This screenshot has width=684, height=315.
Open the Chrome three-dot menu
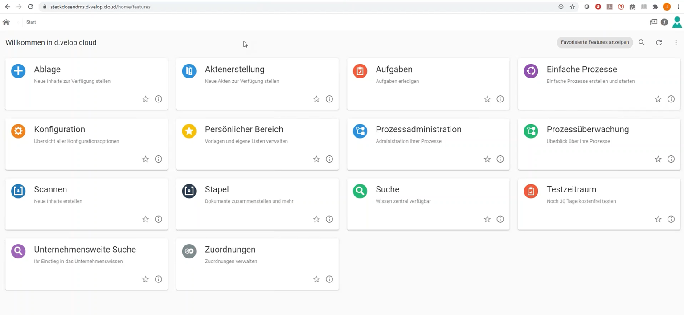click(x=678, y=7)
